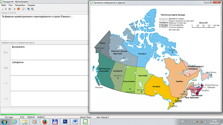Select radio button 2 for унітарною
The height and width of the screenshot is (125, 223).
(5, 68)
